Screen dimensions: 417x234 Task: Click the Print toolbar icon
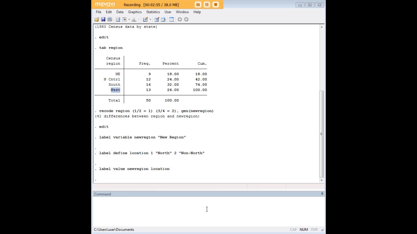click(109, 19)
